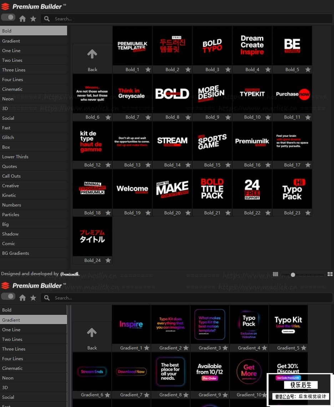Click the magnifier icon in the Gradient presets panel
The height and width of the screenshot is (407, 334).
(47, 298)
